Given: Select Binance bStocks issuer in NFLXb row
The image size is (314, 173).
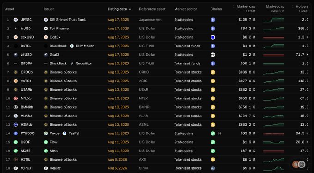Looking at the screenshot, I should pos(63,98).
